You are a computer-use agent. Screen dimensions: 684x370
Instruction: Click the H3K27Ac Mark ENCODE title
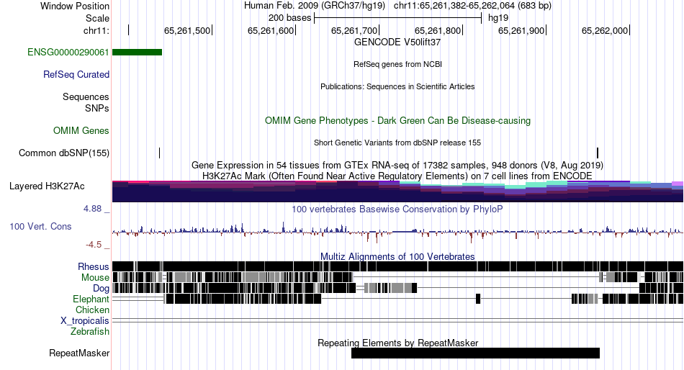click(x=397, y=176)
